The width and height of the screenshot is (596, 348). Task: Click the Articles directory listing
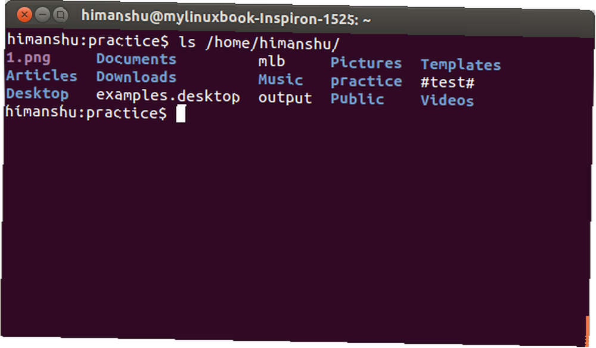[x=42, y=75]
